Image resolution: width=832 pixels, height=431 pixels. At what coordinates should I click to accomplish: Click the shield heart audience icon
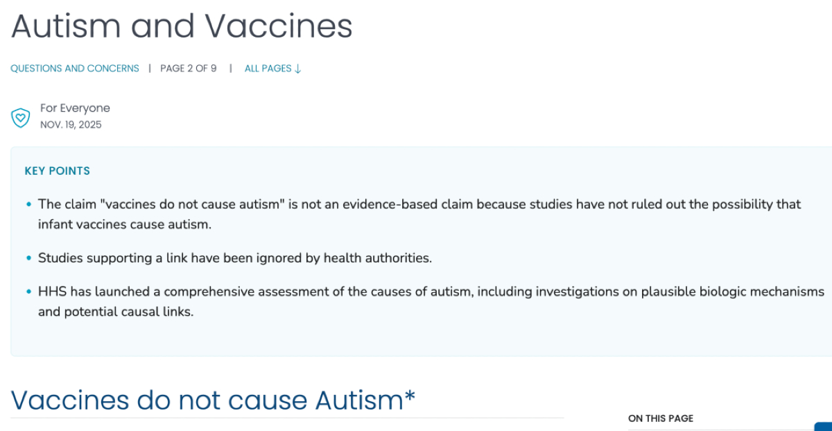coord(20,117)
